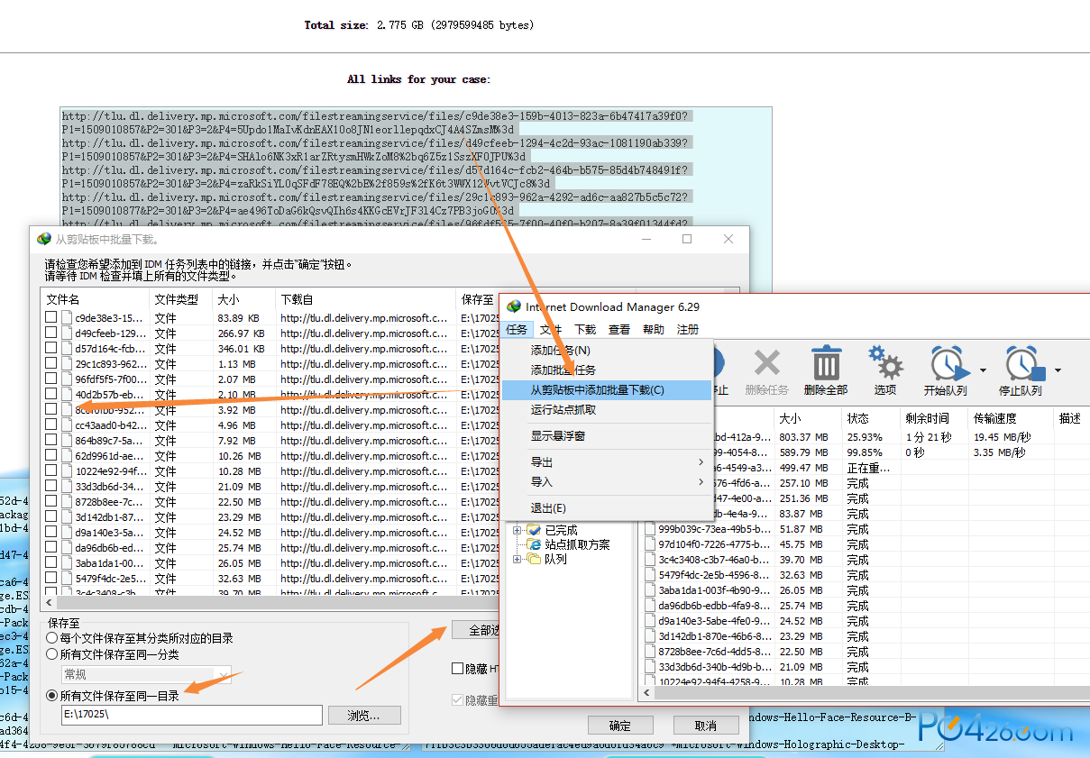Click the 已完成 folder icon in the IDM tree
The height and width of the screenshot is (758, 1090).
534,530
